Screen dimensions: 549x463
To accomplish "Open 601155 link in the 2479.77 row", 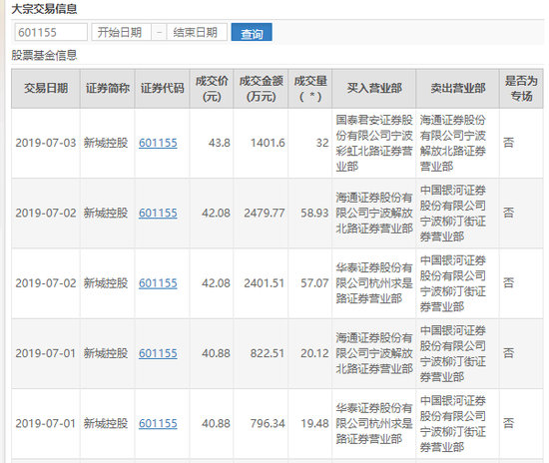I will [158, 213].
